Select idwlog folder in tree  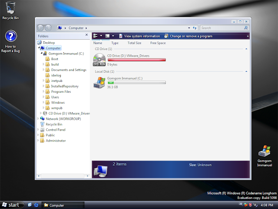point(56,75)
